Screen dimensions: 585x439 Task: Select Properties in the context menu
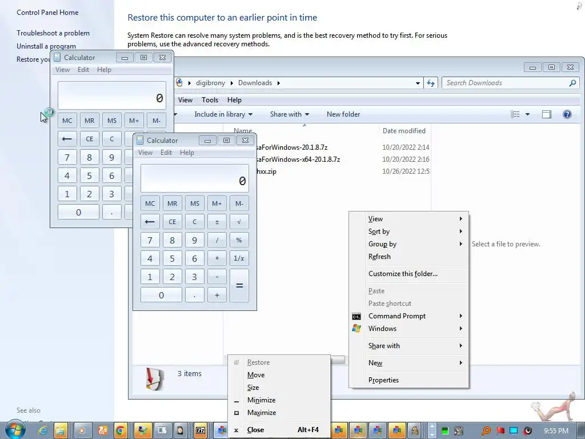click(408, 380)
